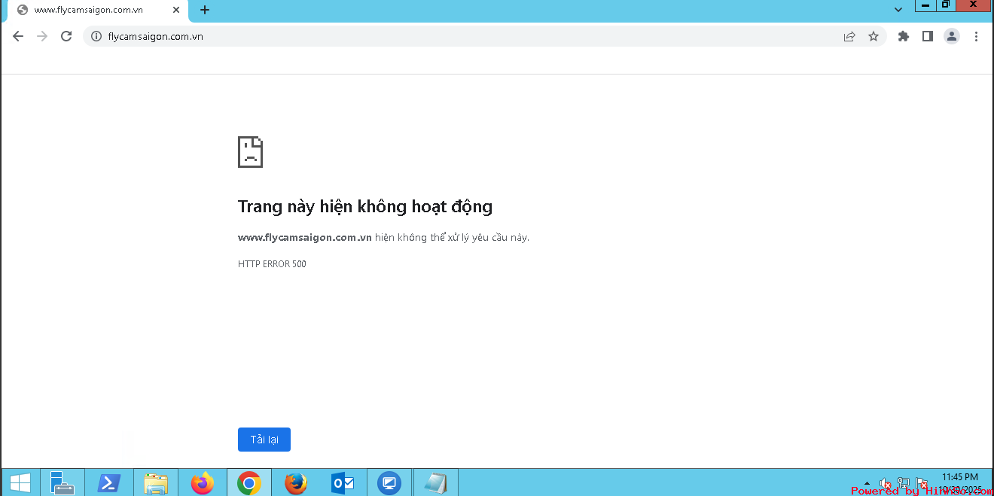
Task: Launch Outlook from the taskbar
Action: pyautogui.click(x=343, y=483)
